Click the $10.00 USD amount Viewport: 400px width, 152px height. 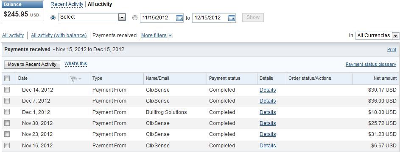382,112
